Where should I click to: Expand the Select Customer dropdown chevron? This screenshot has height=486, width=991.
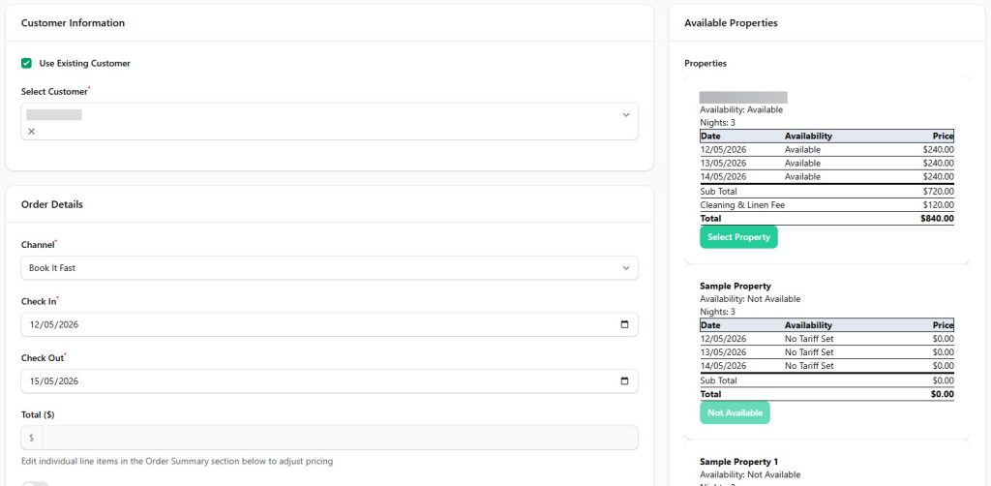coord(625,115)
